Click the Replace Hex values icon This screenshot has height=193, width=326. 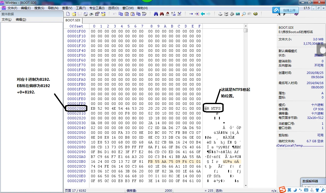pyautogui.click(x=179, y=14)
